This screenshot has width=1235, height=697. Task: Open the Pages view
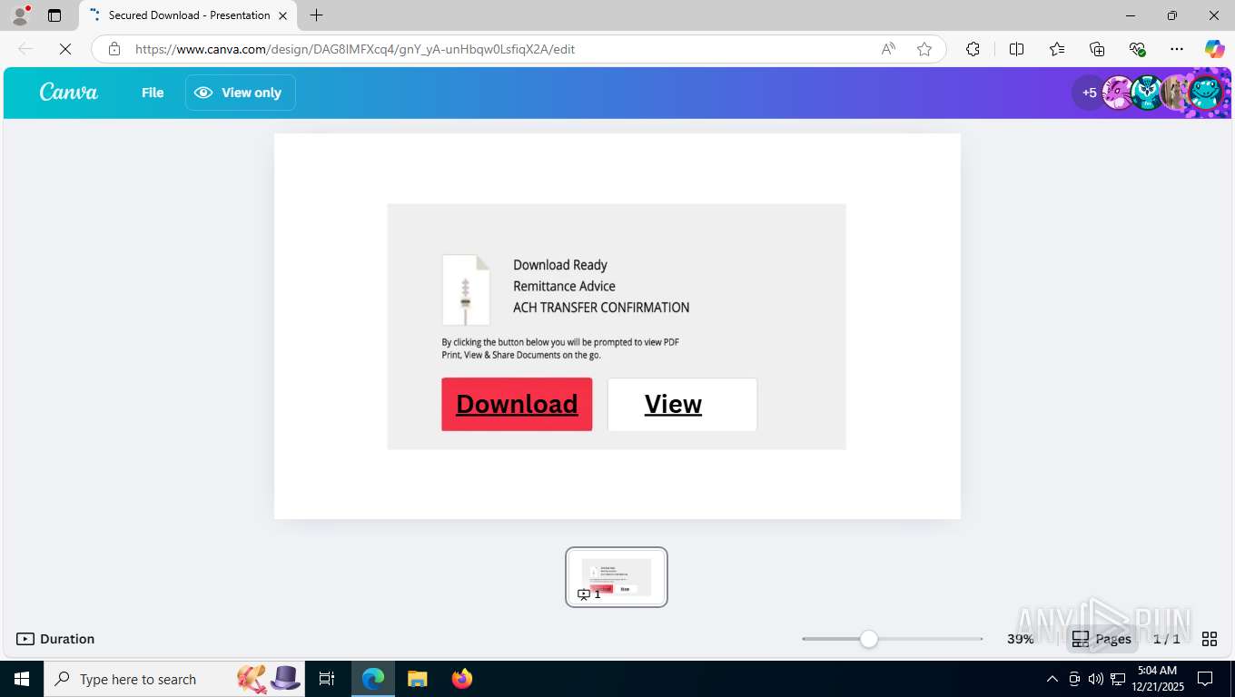pos(1102,639)
